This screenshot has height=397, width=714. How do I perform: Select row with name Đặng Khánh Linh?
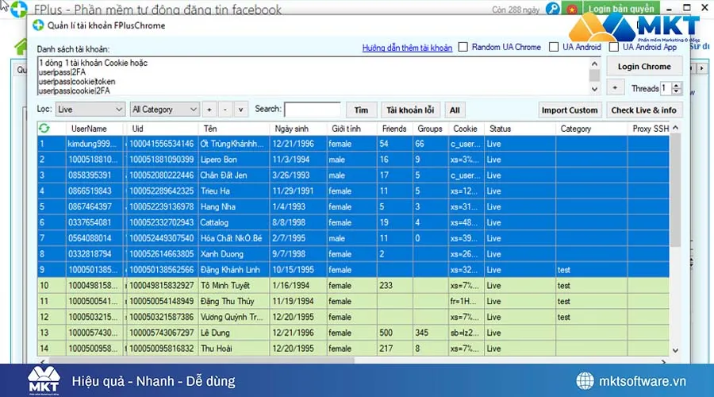coord(353,269)
